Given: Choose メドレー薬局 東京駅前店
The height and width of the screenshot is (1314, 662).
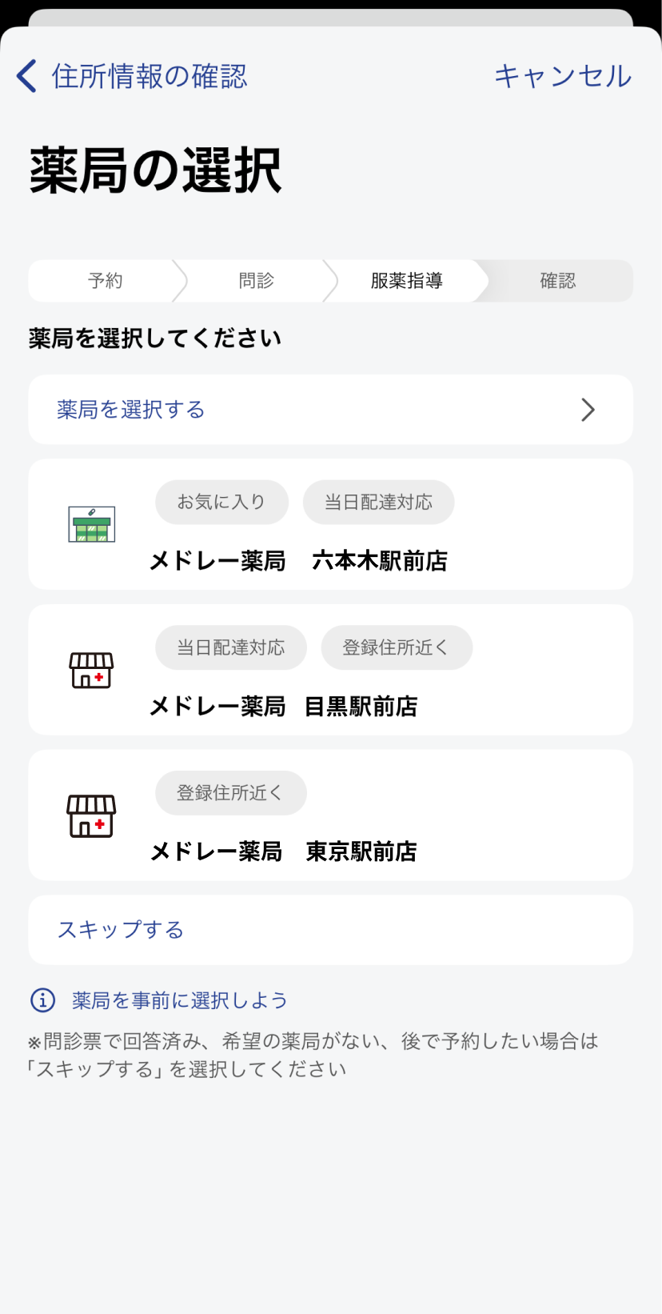Looking at the screenshot, I should pyautogui.click(x=284, y=851).
